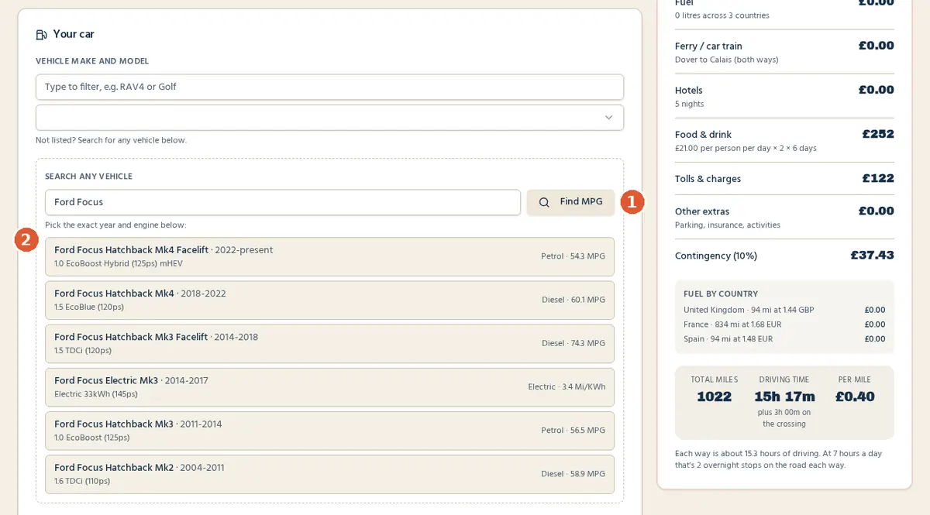The height and width of the screenshot is (515, 930).
Task: Click 'plus 3h 00m on the crossing' note
Action: point(784,418)
